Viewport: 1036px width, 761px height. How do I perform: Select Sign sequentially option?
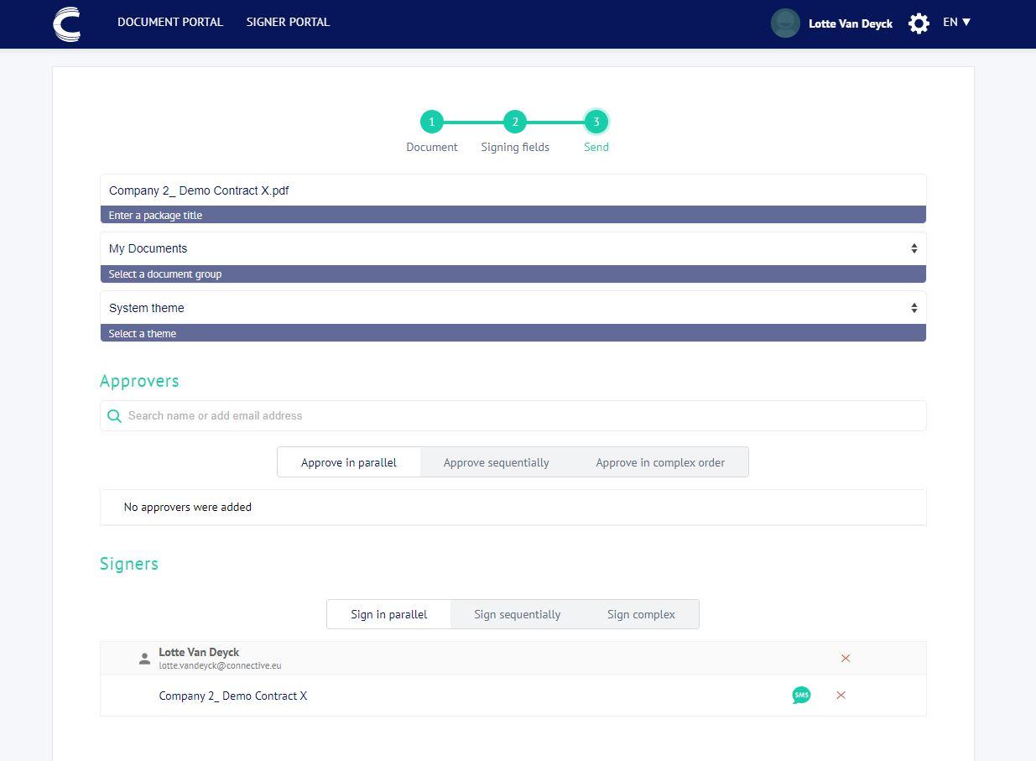[517, 614]
